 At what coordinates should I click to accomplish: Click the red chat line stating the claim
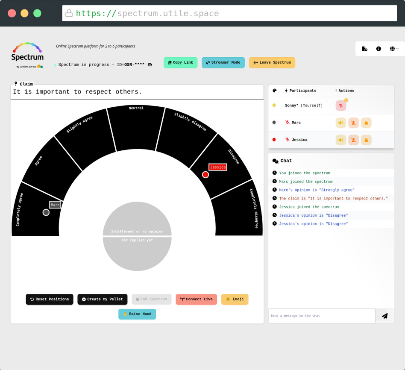pos(334,198)
